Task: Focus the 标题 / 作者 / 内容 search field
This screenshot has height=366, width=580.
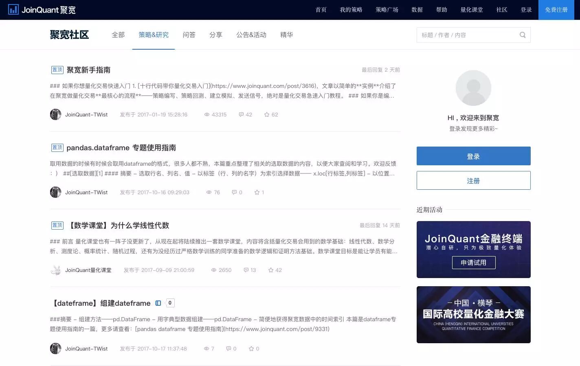Action: 473,35
